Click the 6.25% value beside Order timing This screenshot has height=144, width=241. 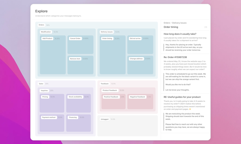pos(117,38)
